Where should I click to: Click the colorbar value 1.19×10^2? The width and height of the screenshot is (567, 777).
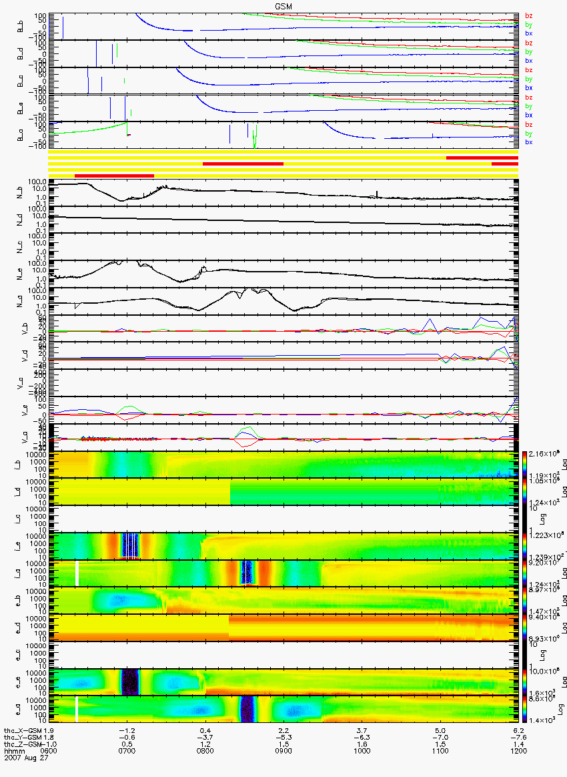tap(543, 476)
